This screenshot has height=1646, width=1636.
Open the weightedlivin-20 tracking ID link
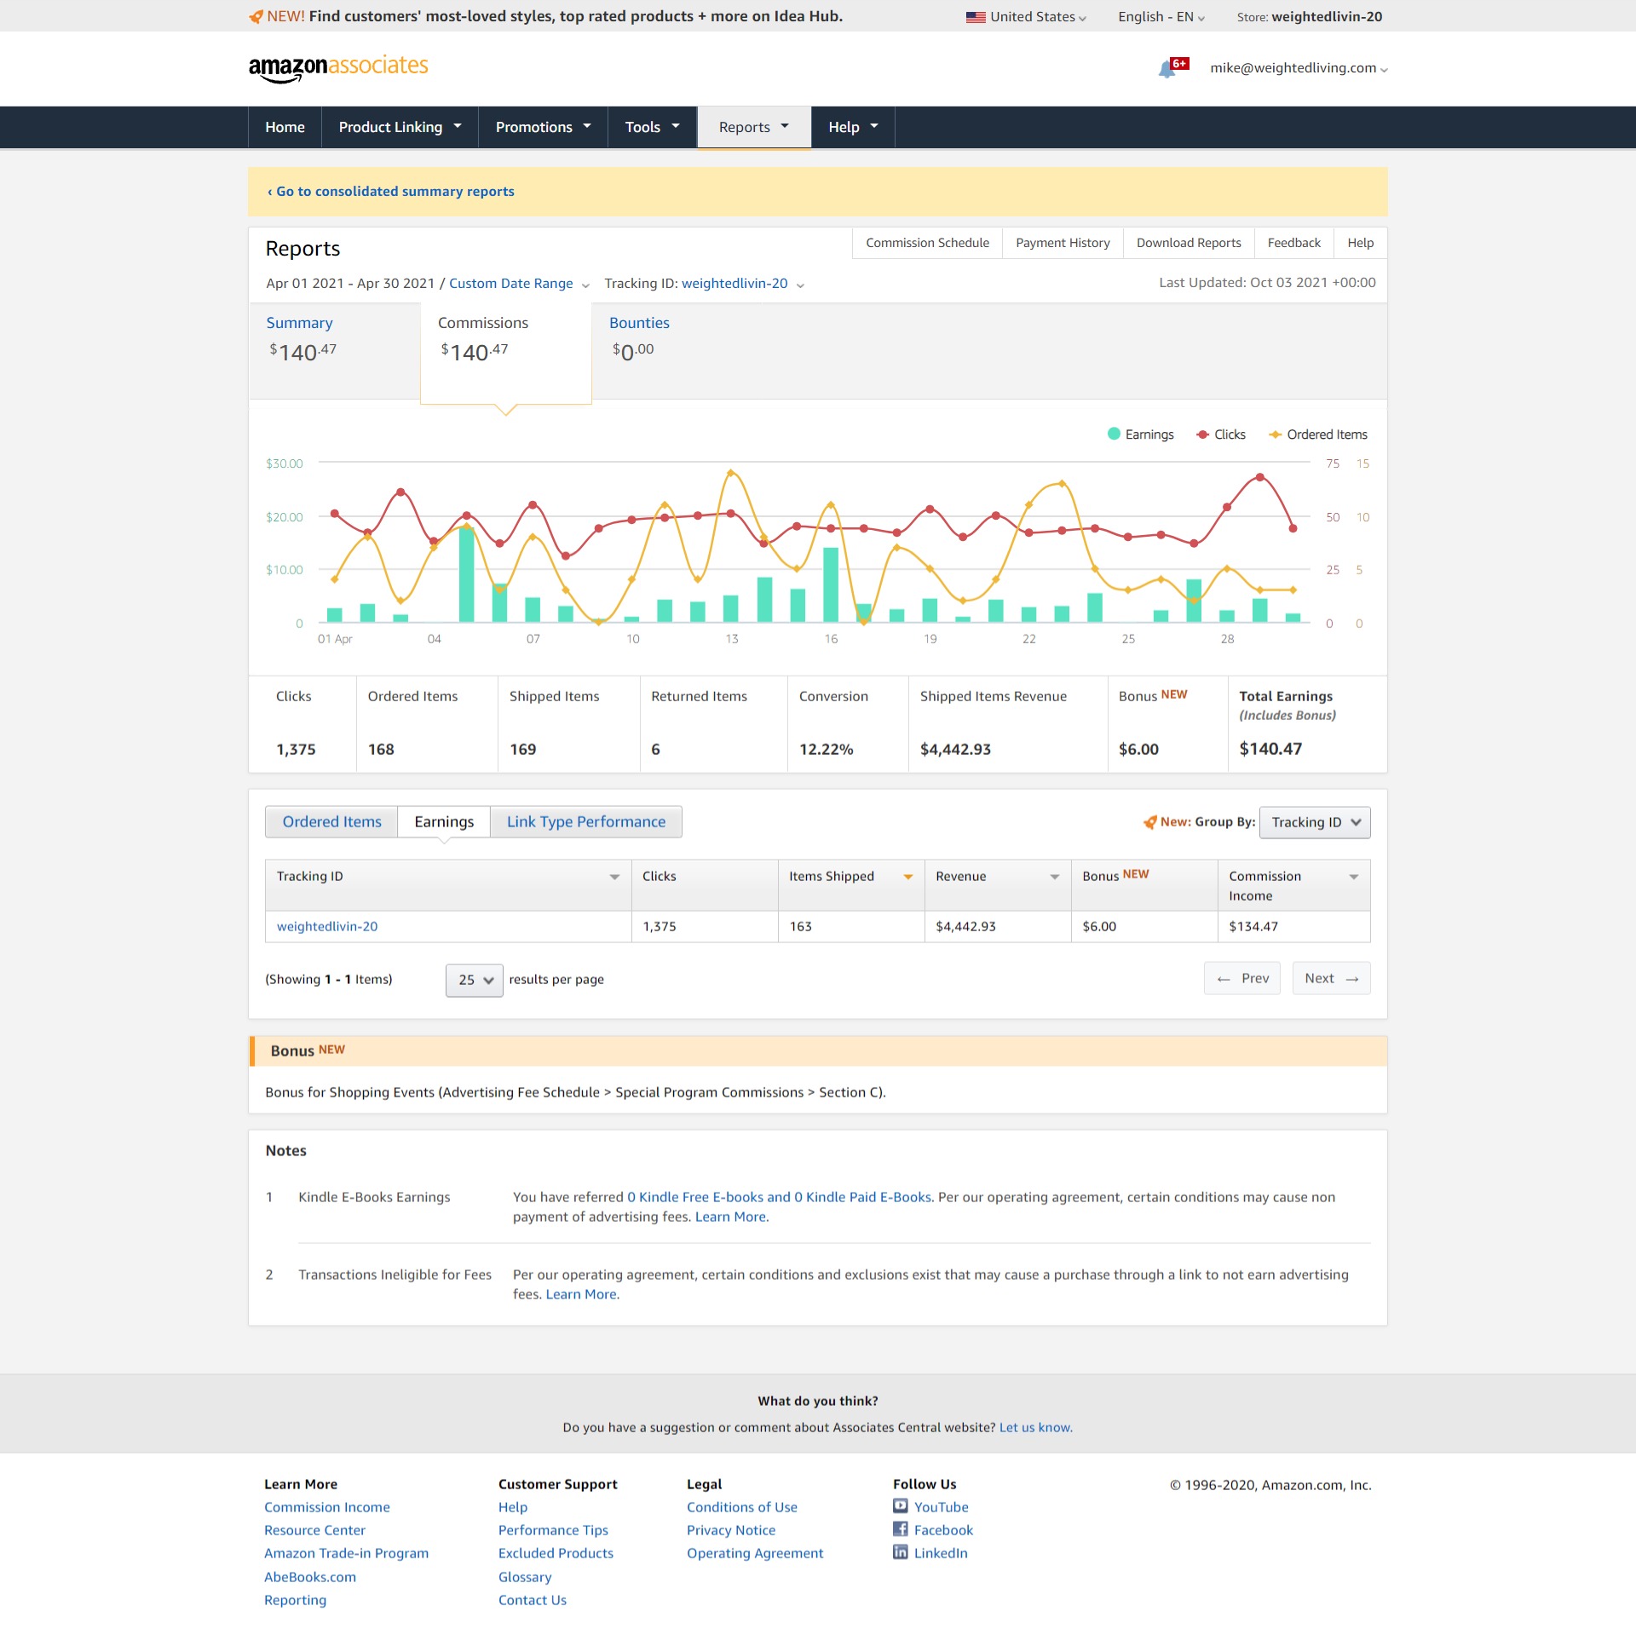pos(327,927)
